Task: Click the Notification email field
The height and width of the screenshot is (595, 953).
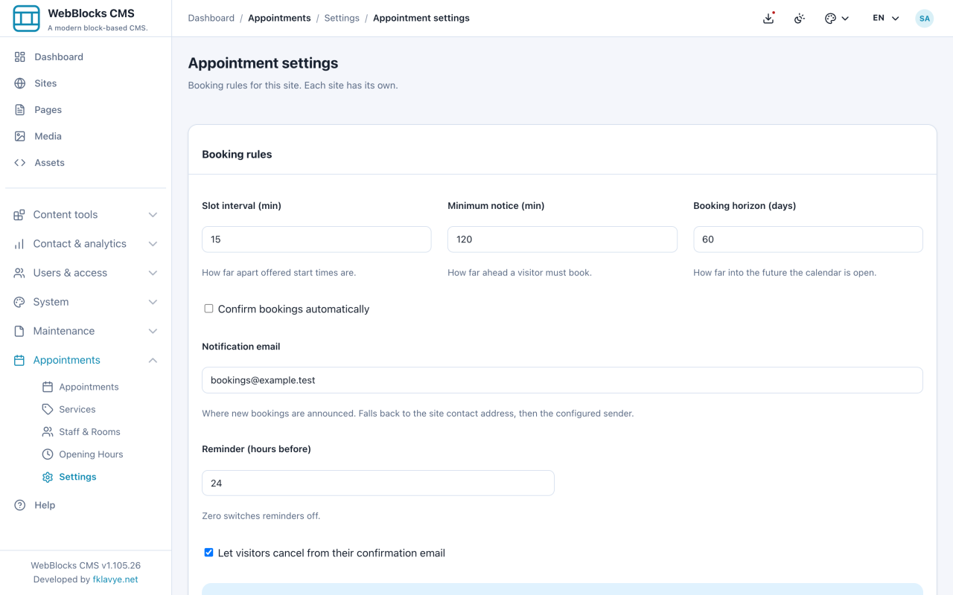Action: (562, 380)
